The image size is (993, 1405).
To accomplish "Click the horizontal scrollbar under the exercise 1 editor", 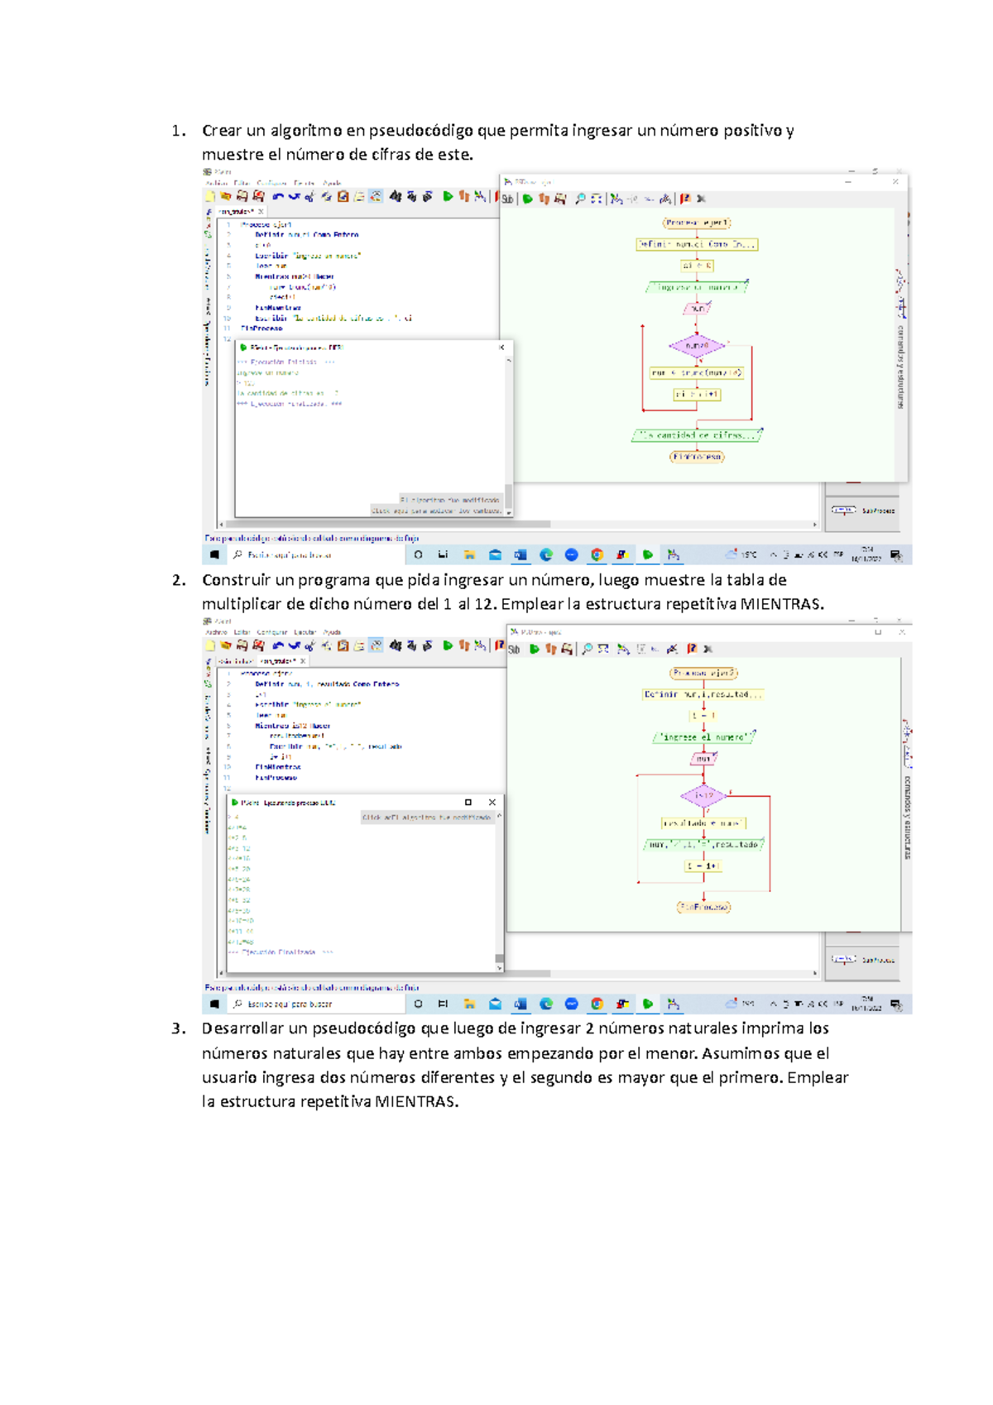I will pos(389,525).
